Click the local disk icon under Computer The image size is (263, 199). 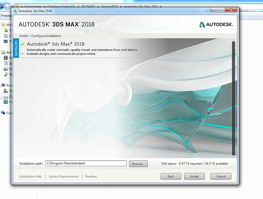(6, 91)
